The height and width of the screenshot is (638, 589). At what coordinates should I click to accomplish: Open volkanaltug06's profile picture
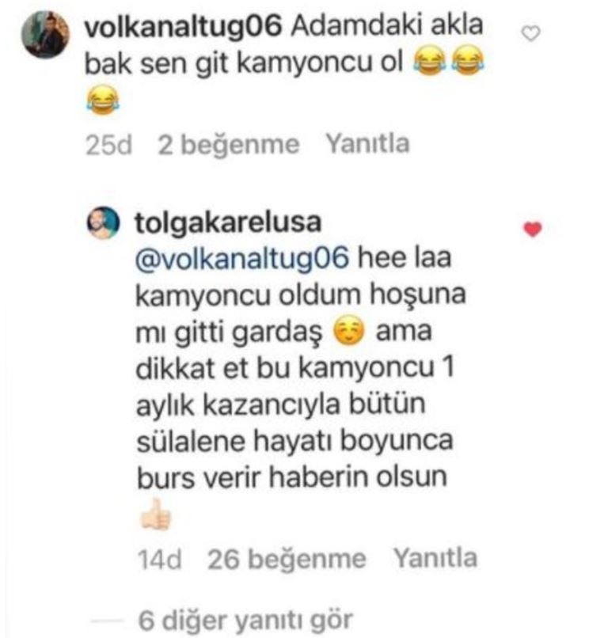click(45, 35)
